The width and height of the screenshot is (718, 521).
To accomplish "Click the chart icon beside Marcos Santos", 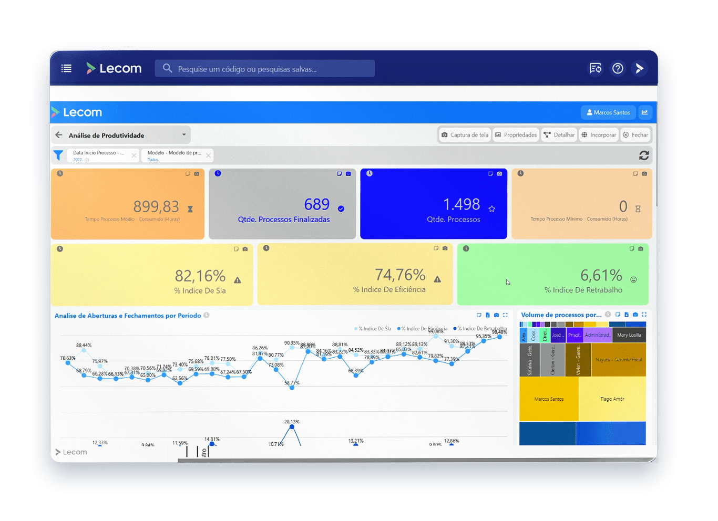I will pos(644,112).
